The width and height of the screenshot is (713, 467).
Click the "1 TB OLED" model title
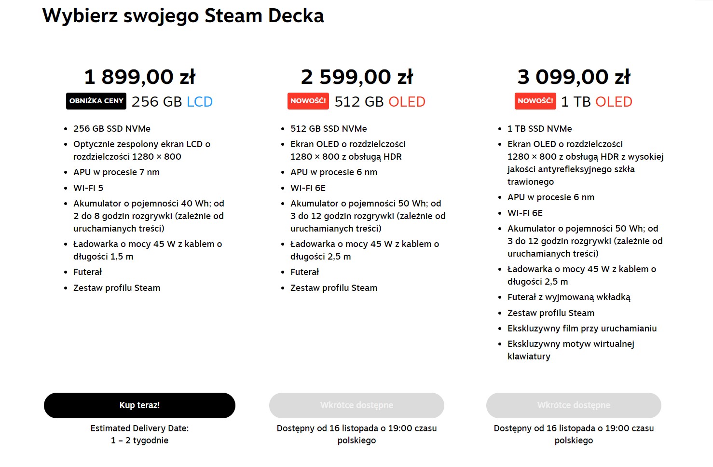point(596,102)
